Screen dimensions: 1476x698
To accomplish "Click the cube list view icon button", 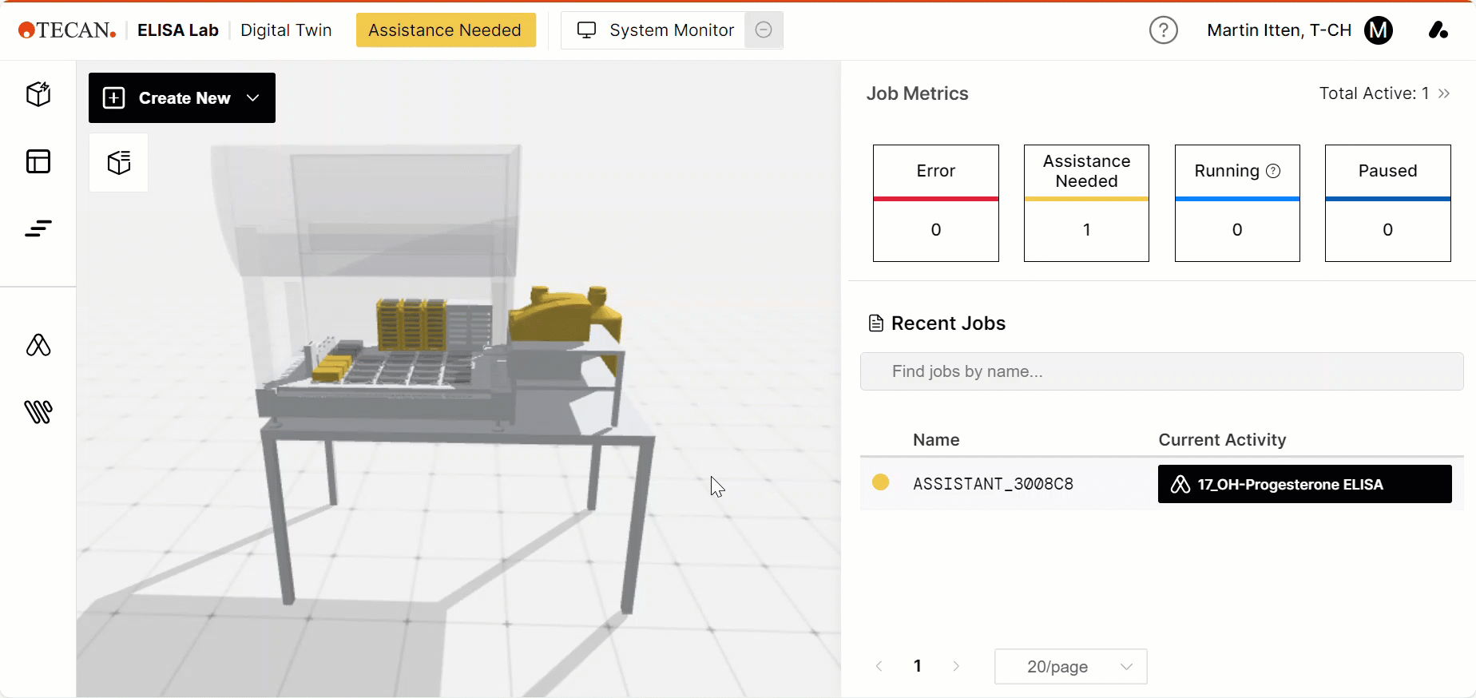I will 119,163.
